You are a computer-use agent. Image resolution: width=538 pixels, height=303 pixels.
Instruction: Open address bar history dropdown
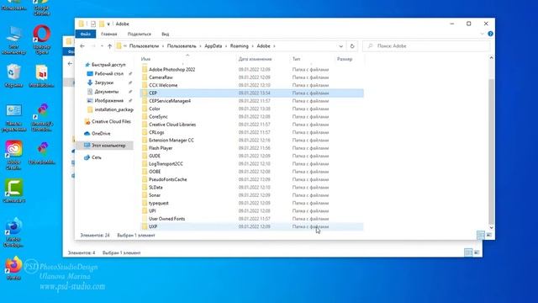340,46
